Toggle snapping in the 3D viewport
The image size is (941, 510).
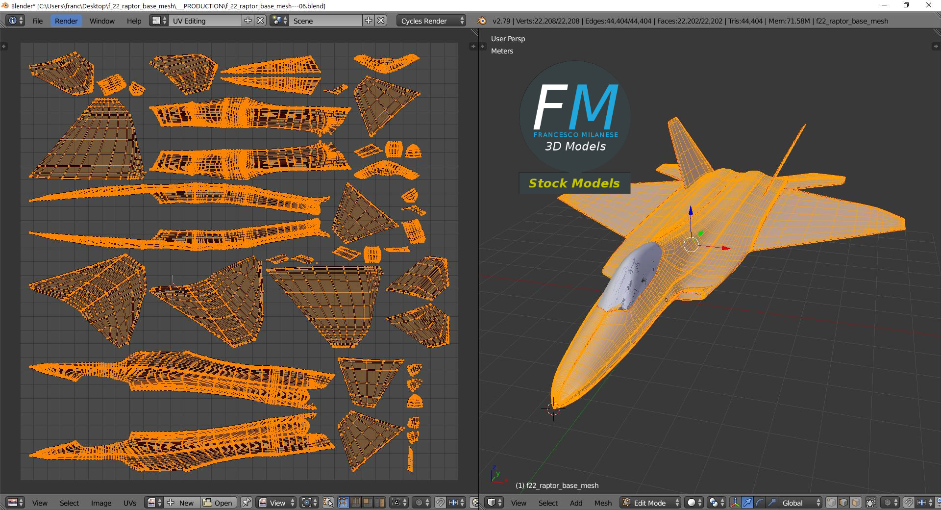coord(909,503)
